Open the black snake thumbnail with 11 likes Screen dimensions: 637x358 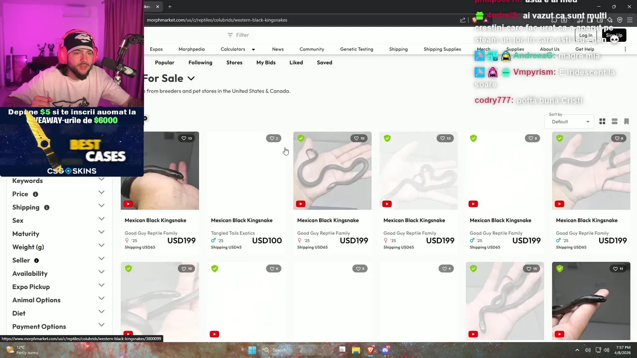coord(591,301)
